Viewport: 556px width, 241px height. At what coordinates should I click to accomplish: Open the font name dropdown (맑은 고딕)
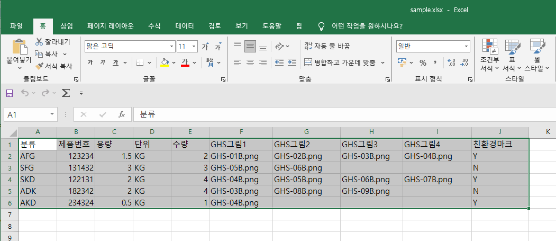172,46
